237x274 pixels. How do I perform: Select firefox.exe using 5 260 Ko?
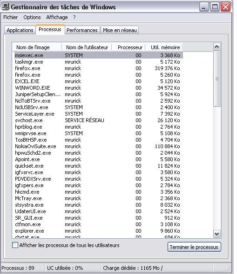(98, 75)
